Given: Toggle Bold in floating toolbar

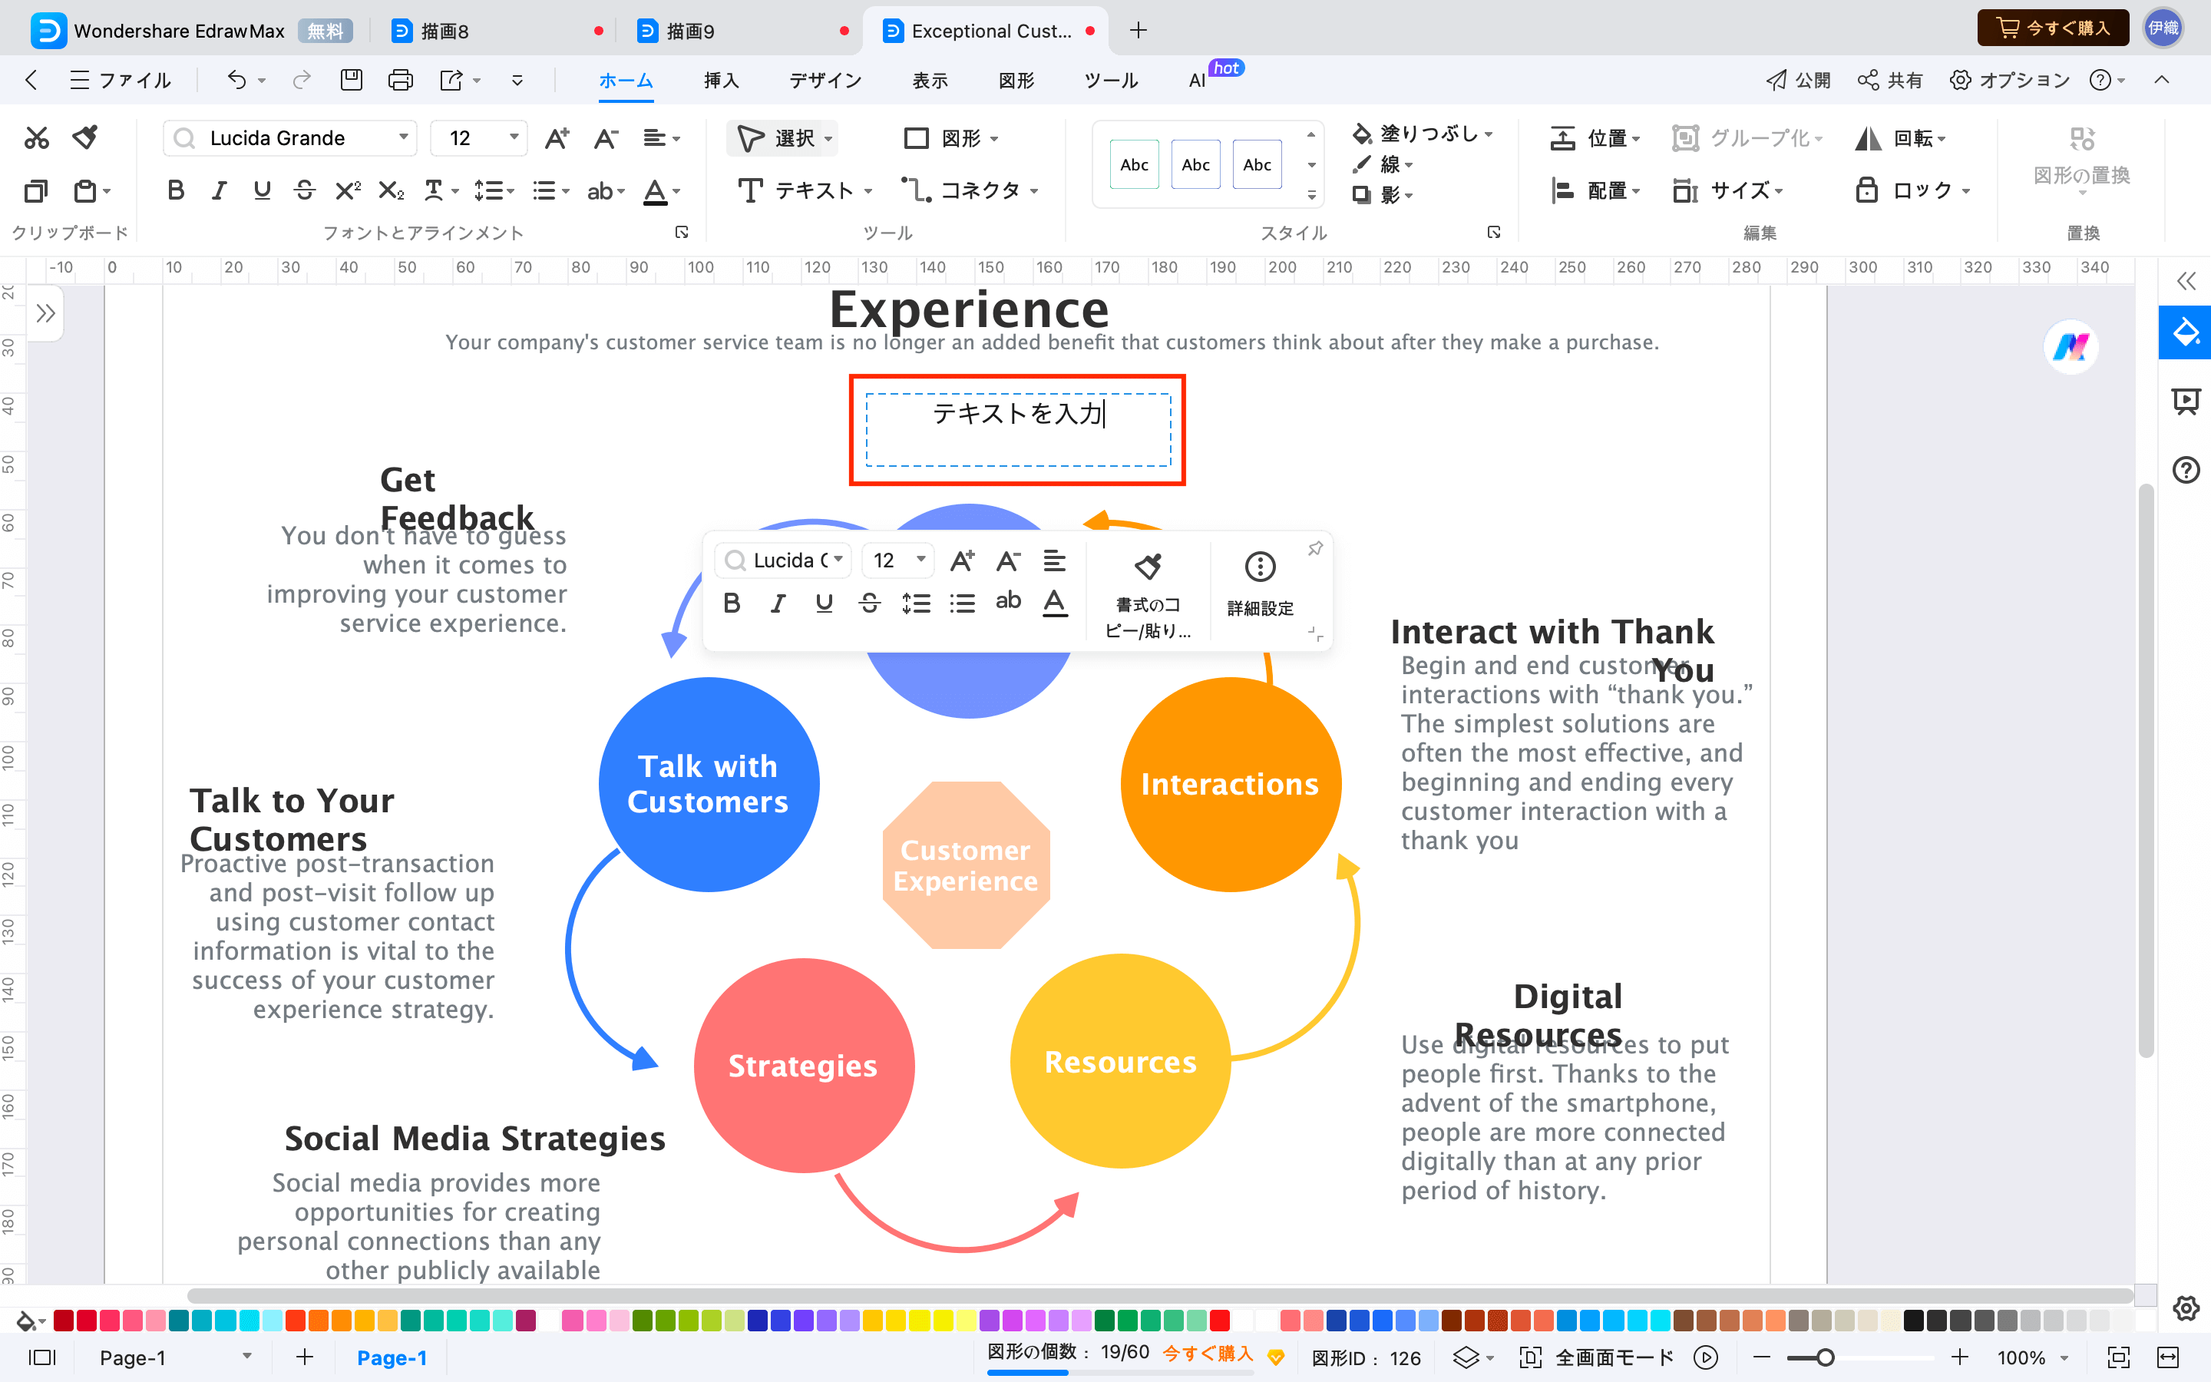Looking at the screenshot, I should 732,603.
